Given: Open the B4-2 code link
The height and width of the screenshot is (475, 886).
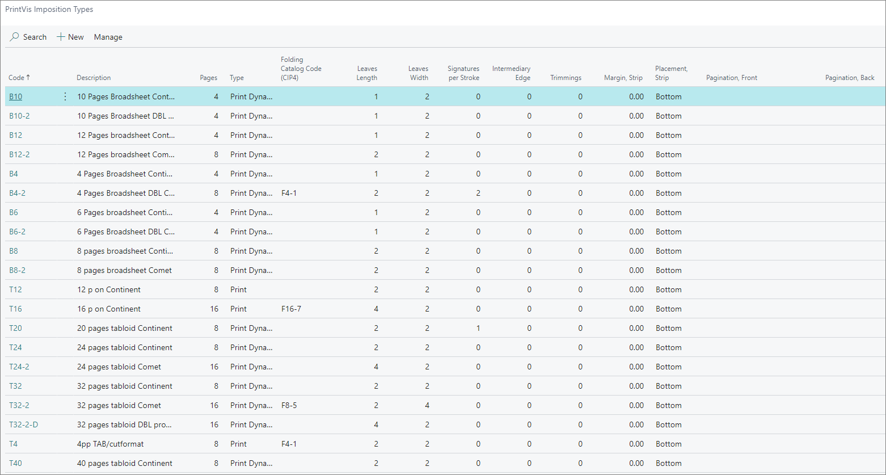Looking at the screenshot, I should pos(17,193).
